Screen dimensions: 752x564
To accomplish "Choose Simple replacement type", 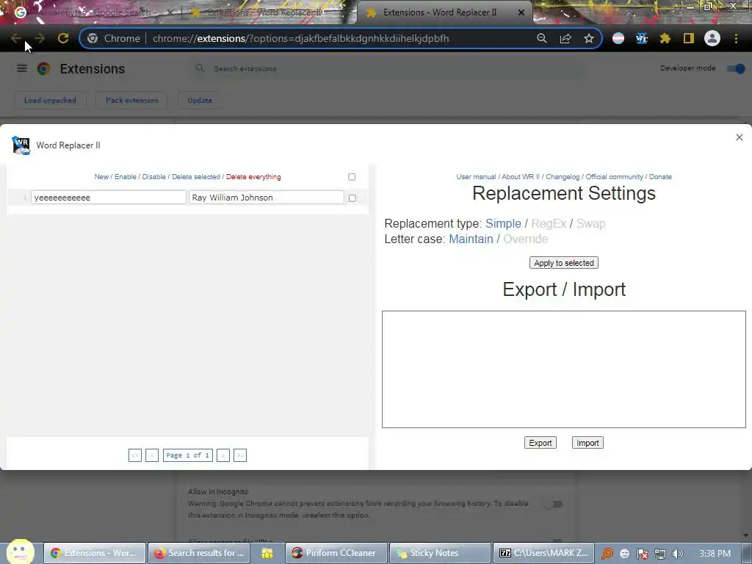I will click(503, 223).
